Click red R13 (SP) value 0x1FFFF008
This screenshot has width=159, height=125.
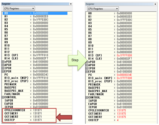(124, 56)
